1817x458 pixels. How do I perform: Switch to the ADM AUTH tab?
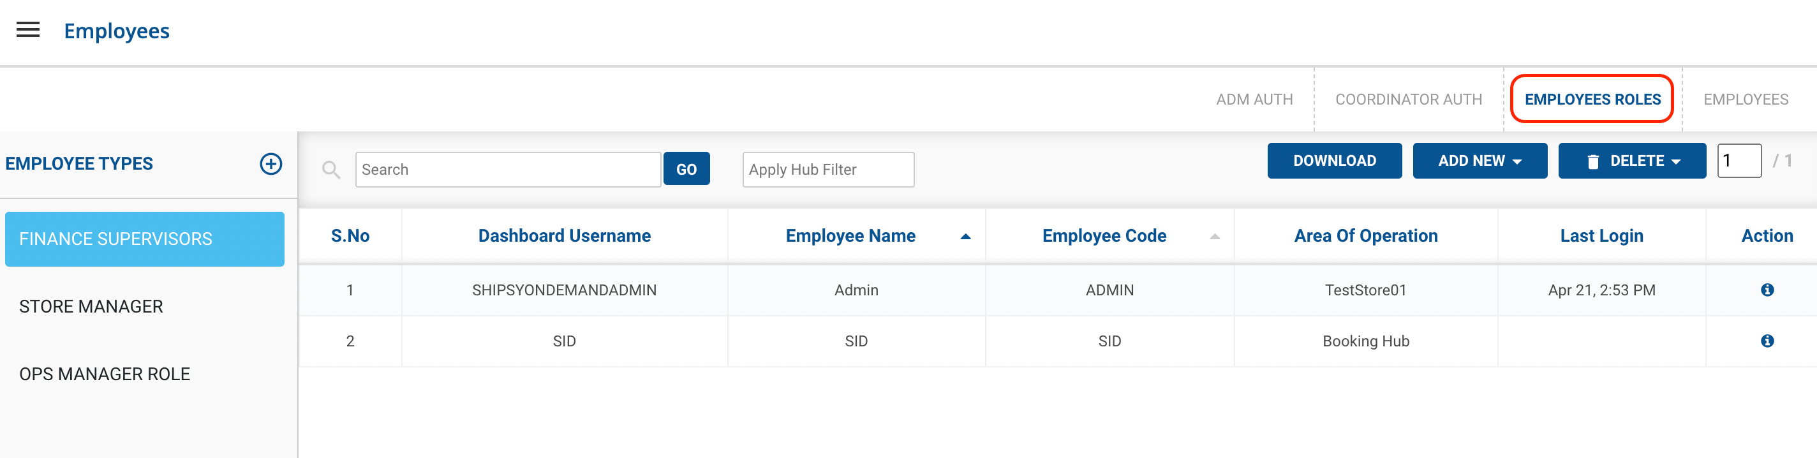tap(1254, 100)
